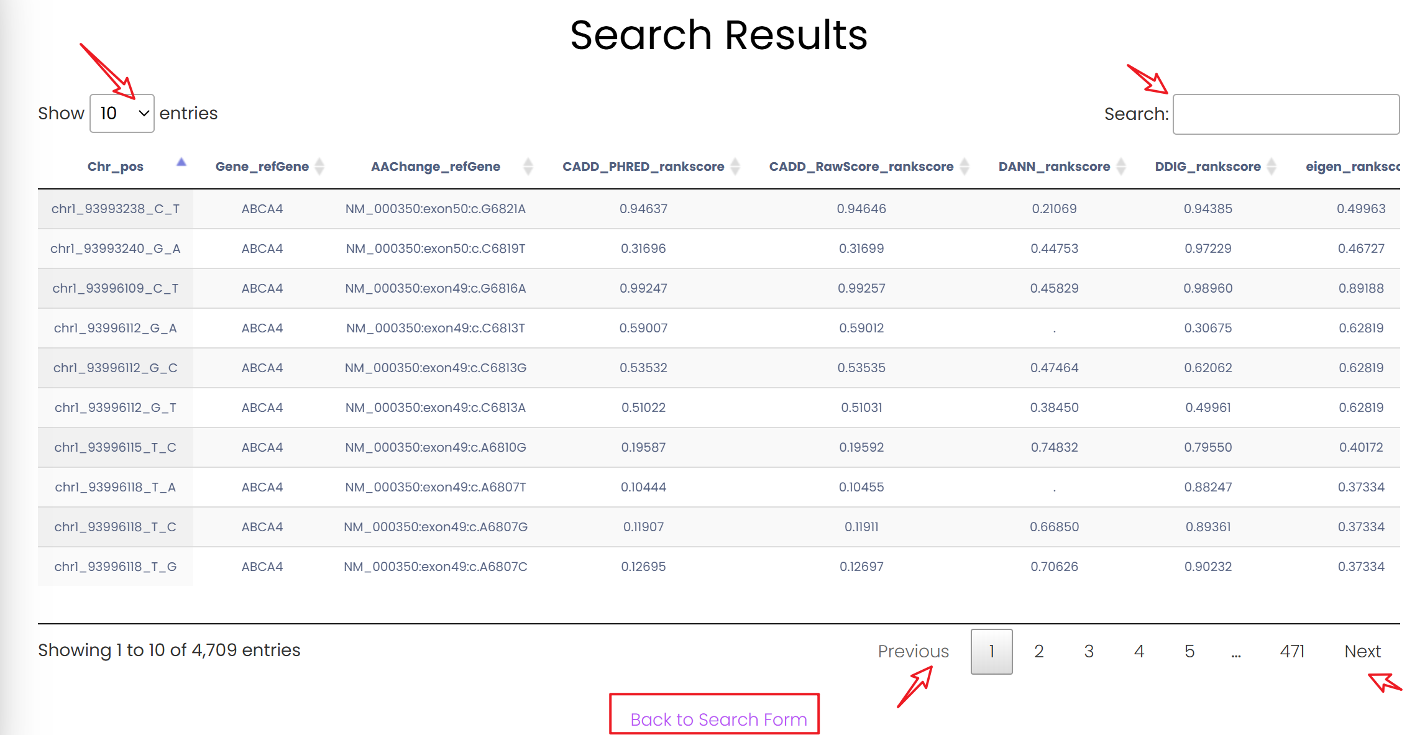Jump to page 4 of results
The height and width of the screenshot is (735, 1425).
(x=1139, y=651)
